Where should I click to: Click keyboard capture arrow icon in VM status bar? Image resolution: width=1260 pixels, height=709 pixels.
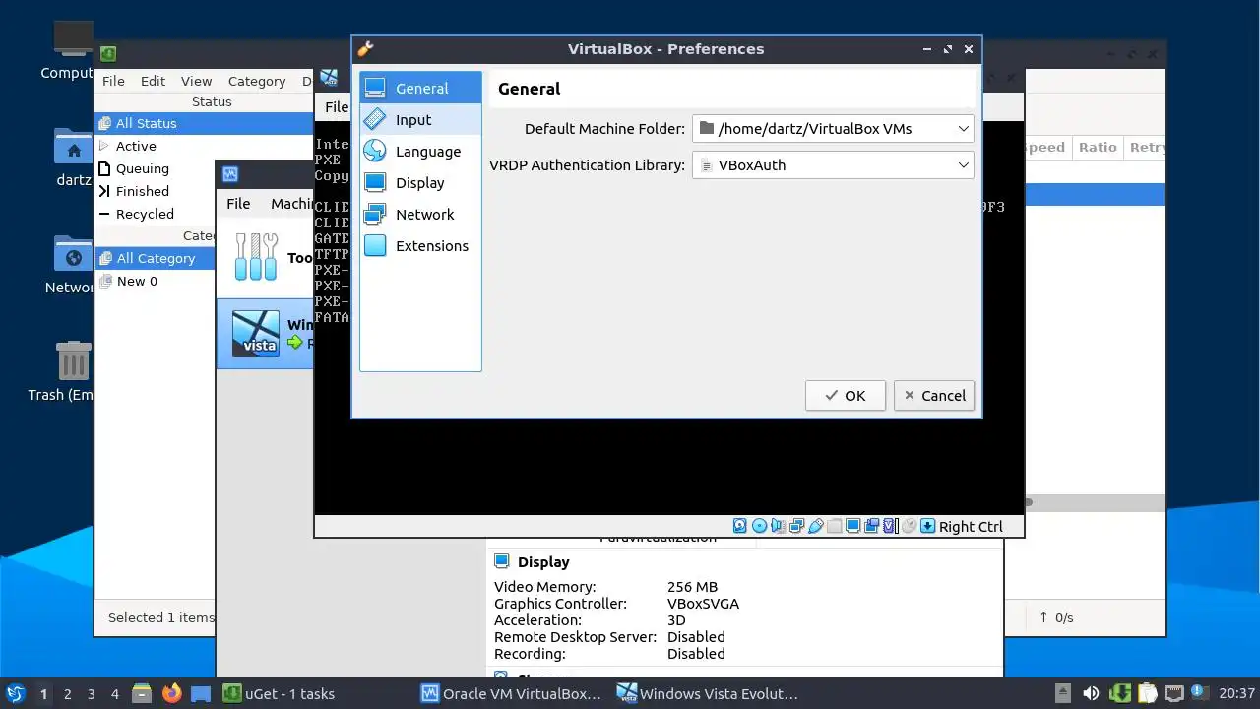(927, 526)
